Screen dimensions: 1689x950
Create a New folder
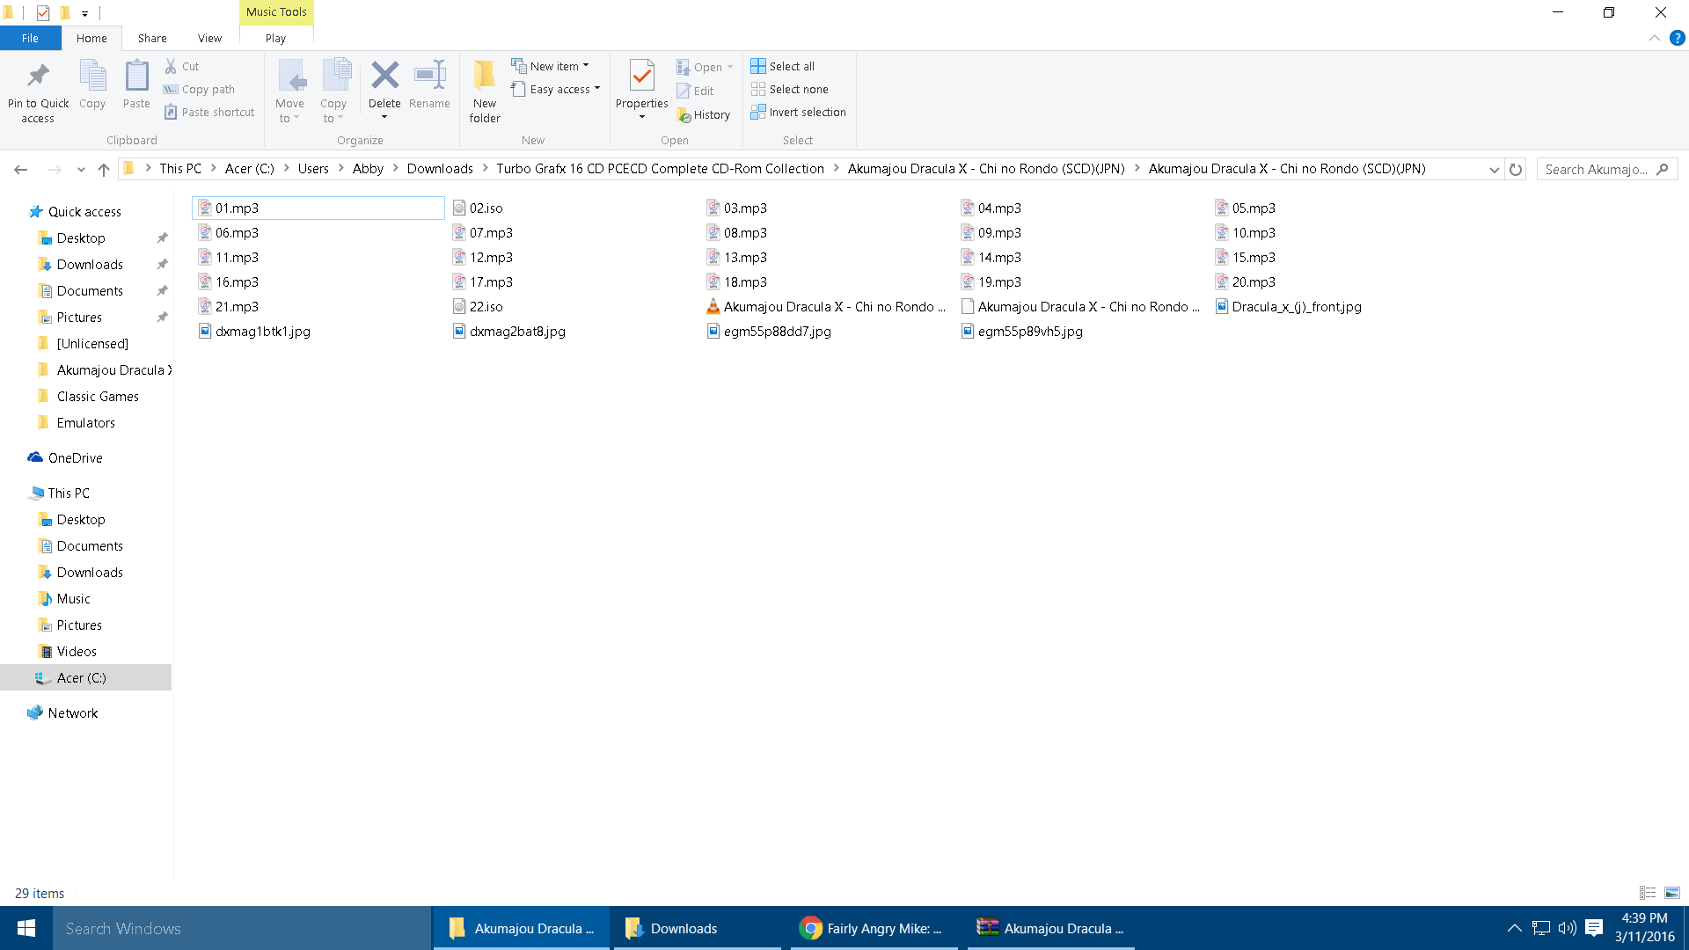tap(485, 91)
